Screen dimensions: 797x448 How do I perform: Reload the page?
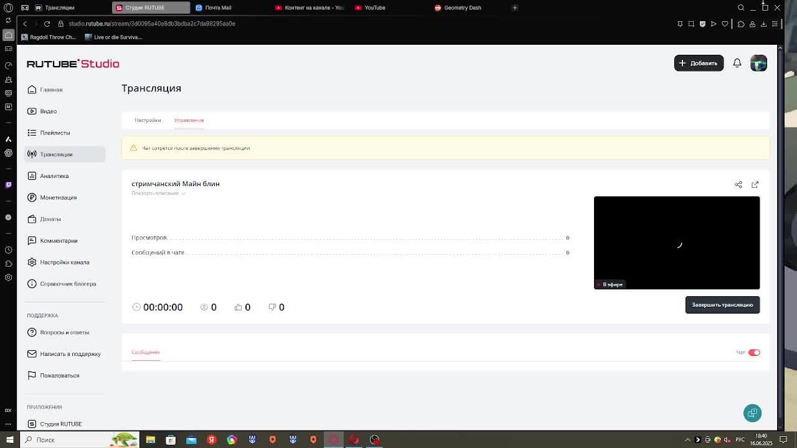pos(47,24)
